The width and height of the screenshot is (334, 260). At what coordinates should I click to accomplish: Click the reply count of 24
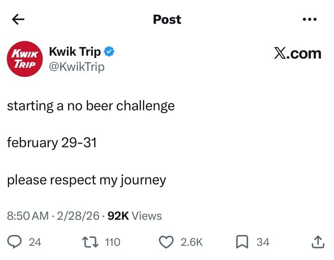coord(35,242)
